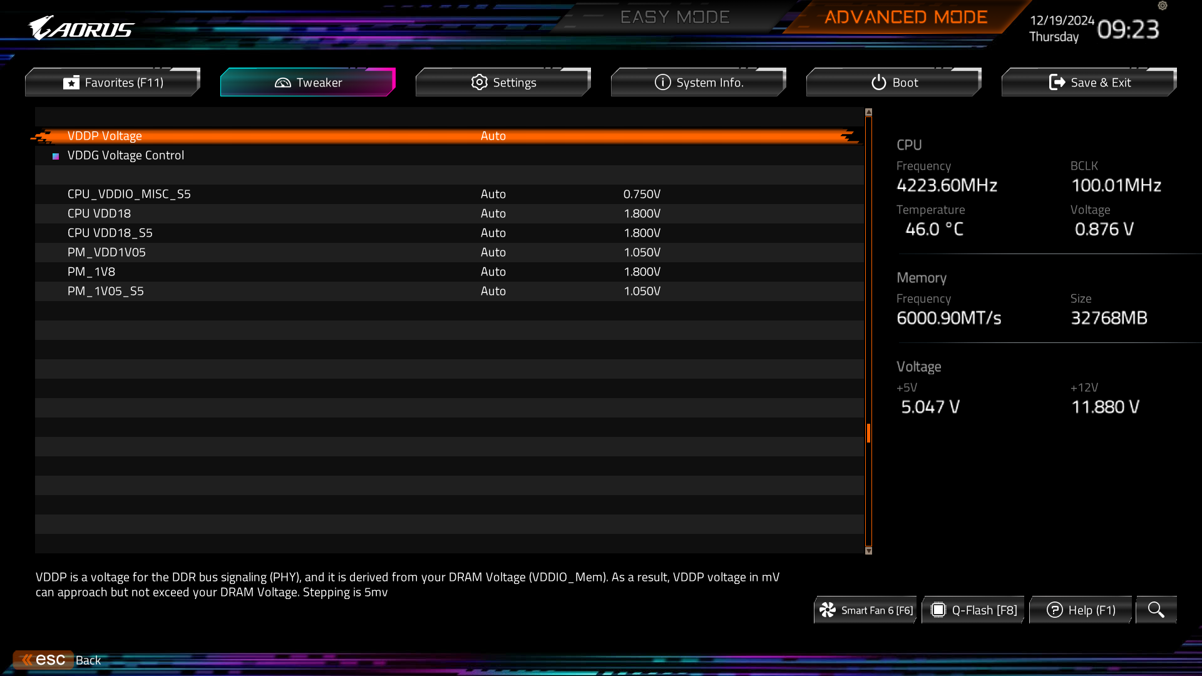Switch to the Settings tab
Viewport: 1202px width, 676px height.
503,82
